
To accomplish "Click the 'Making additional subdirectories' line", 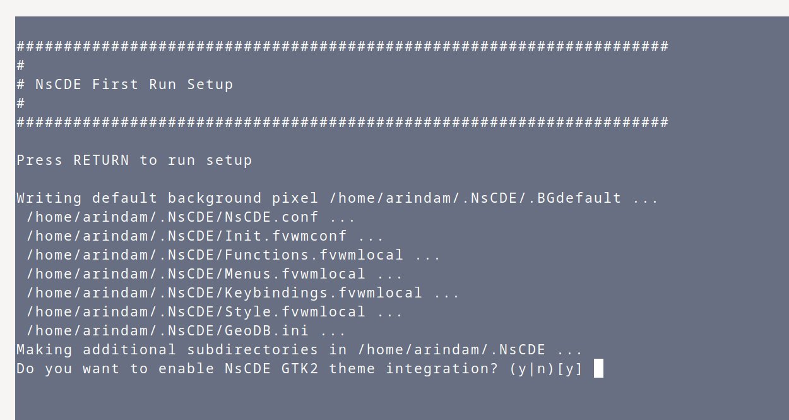I will pyautogui.click(x=300, y=349).
